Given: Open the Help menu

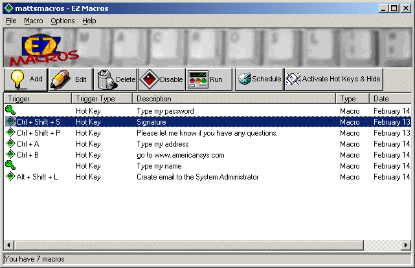Looking at the screenshot, I should point(89,21).
